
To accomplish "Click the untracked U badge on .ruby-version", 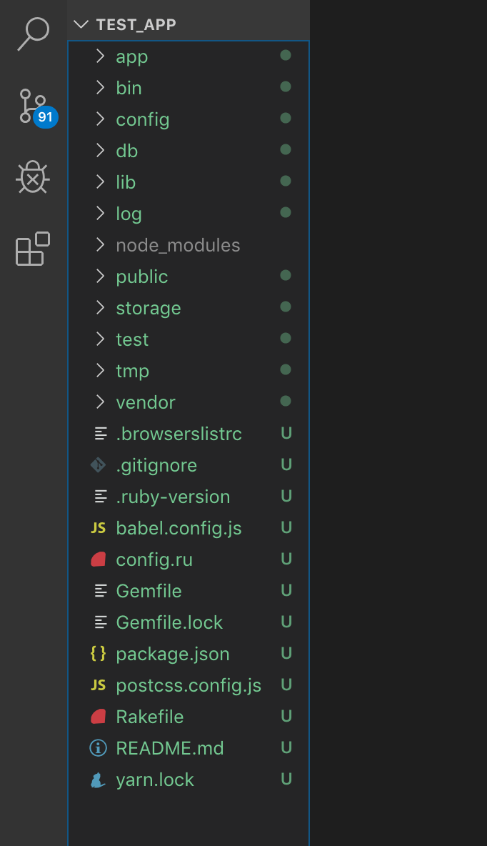I will pyautogui.click(x=286, y=497).
